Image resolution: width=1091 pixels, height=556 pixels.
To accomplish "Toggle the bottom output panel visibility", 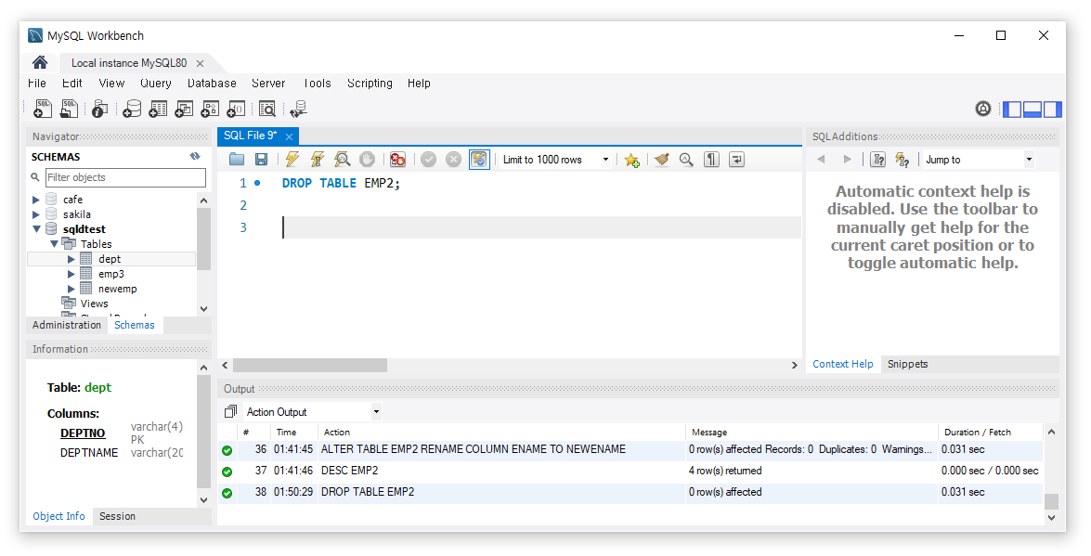I will pyautogui.click(x=1032, y=109).
